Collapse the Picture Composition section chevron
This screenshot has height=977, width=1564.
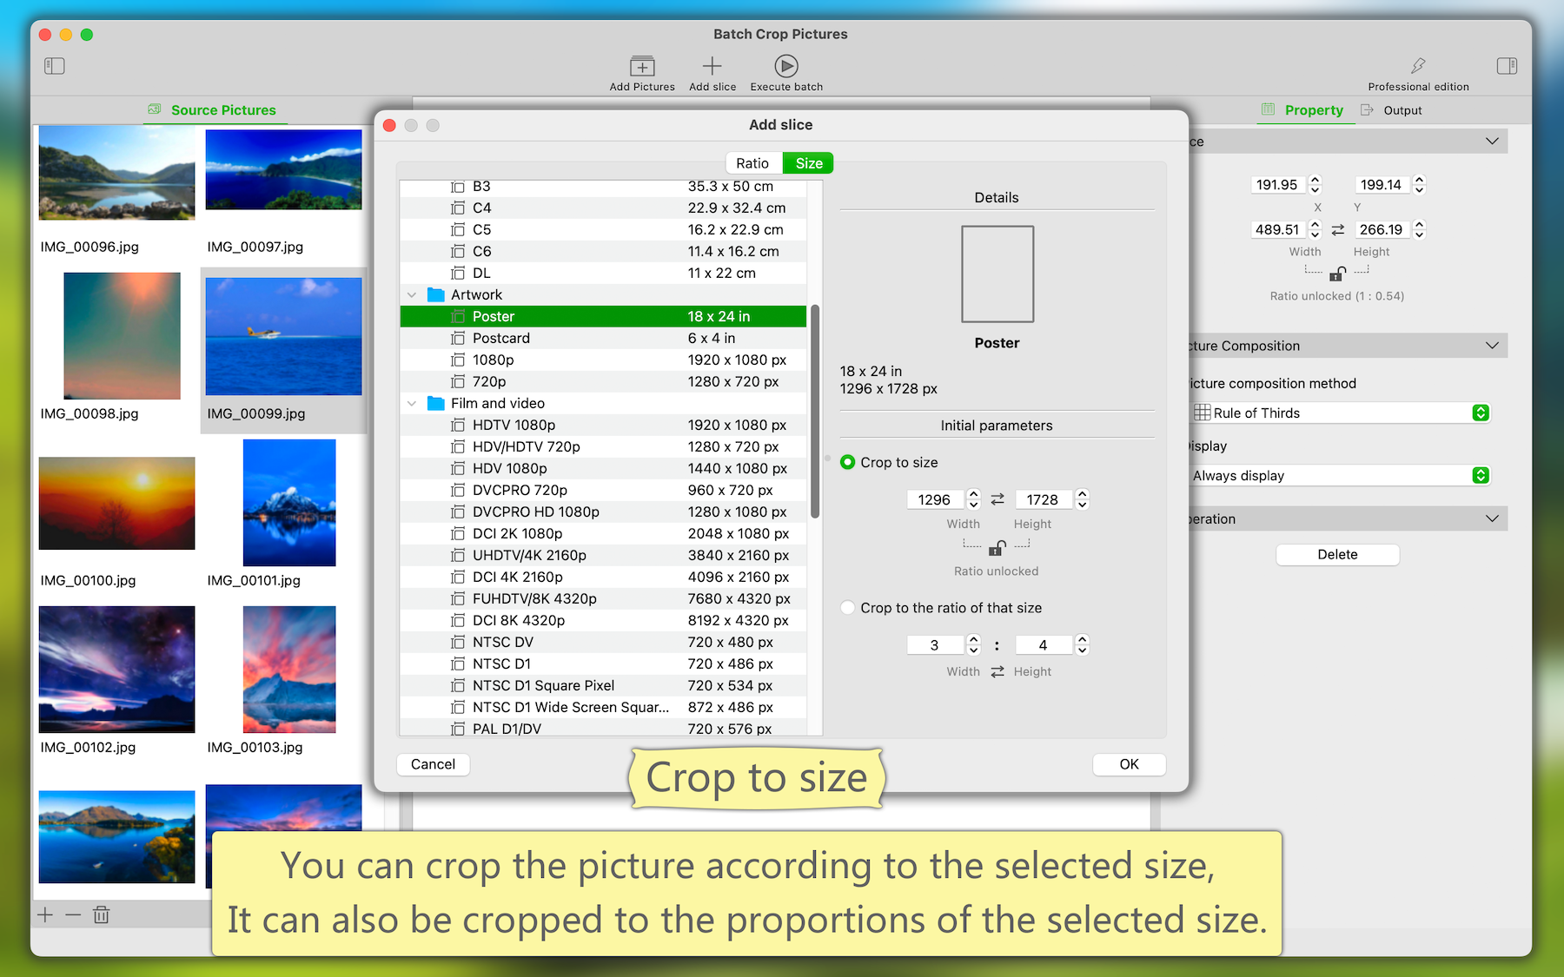click(x=1492, y=345)
